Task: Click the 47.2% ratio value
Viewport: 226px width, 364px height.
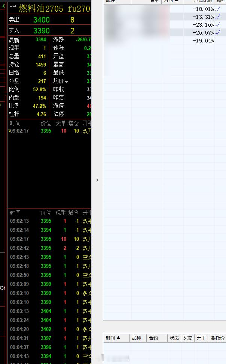Action: coord(40,106)
